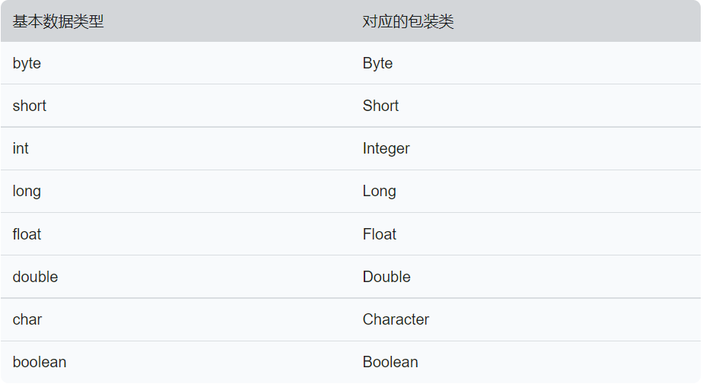Select the Double wrapper class cell
The image size is (703, 387).
(x=386, y=277)
